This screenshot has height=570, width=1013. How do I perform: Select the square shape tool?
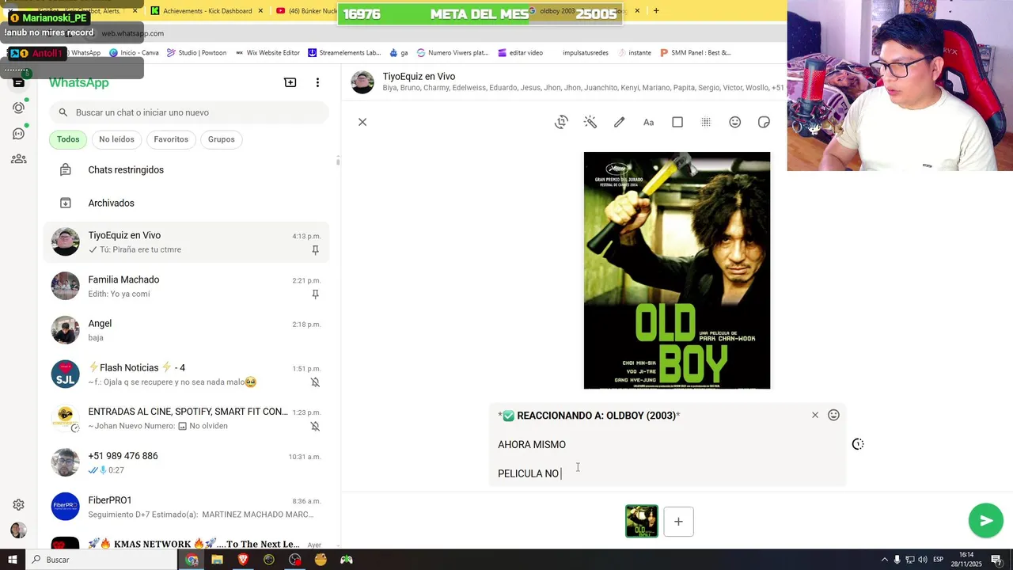677,122
